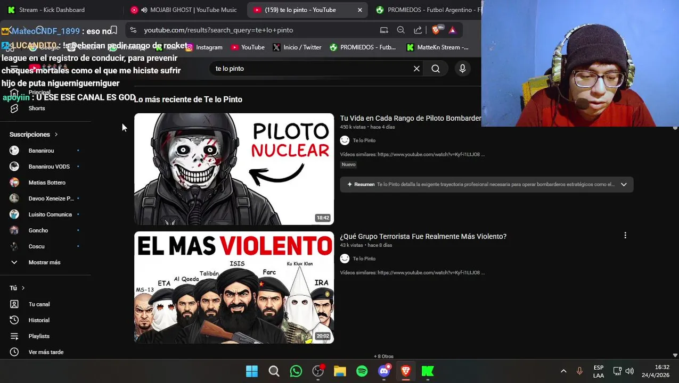The width and height of the screenshot is (679, 383).
Task: Switch to MOJABI GHOST YouTube Music tab
Action: [184, 10]
